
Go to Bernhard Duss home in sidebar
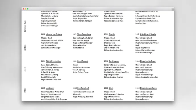click(x=25, y=26)
